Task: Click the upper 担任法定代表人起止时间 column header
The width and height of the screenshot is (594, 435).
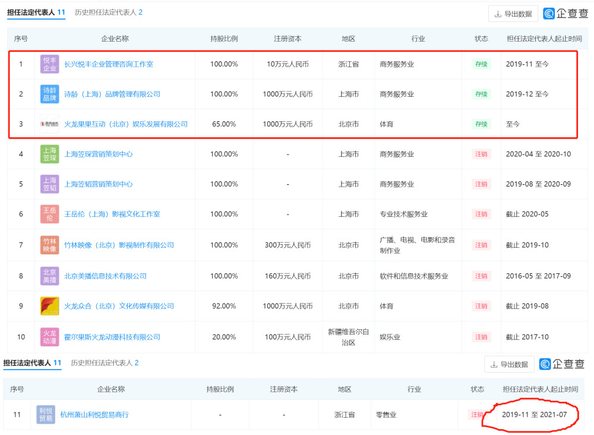Action: [544, 39]
